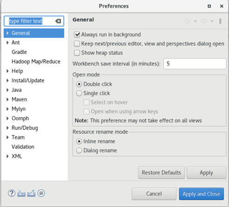
Task: Expand the Maven tree node
Action: [7, 99]
